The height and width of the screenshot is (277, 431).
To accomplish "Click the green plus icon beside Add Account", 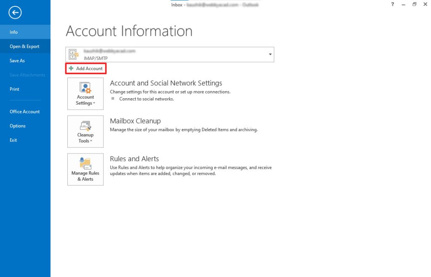I will coord(71,68).
